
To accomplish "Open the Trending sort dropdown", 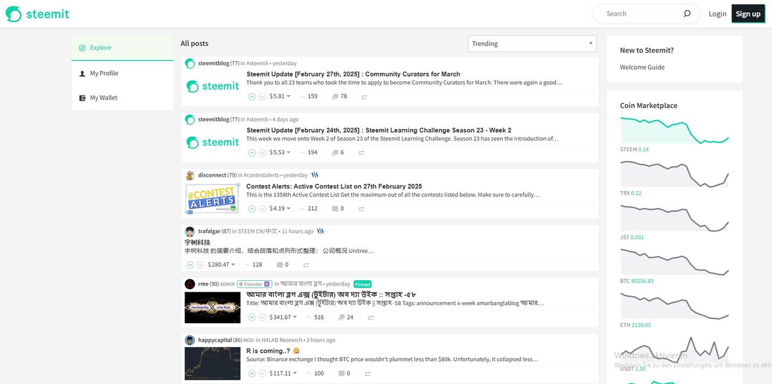I will click(x=531, y=43).
